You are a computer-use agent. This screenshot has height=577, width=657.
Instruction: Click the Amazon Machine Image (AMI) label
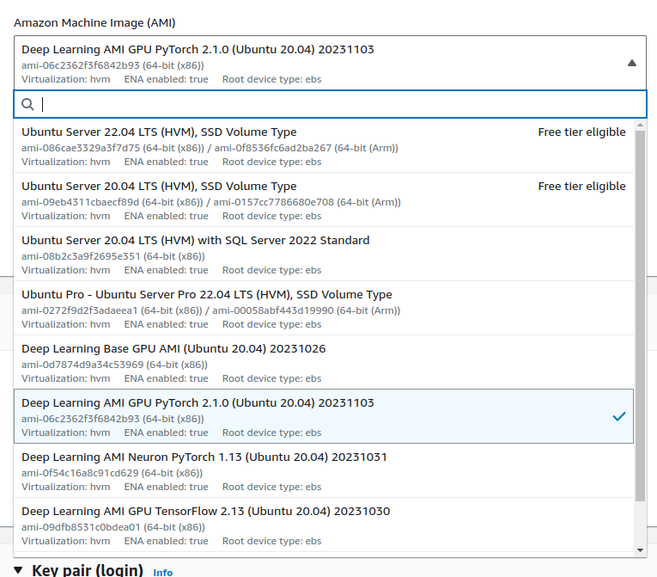[94, 22]
